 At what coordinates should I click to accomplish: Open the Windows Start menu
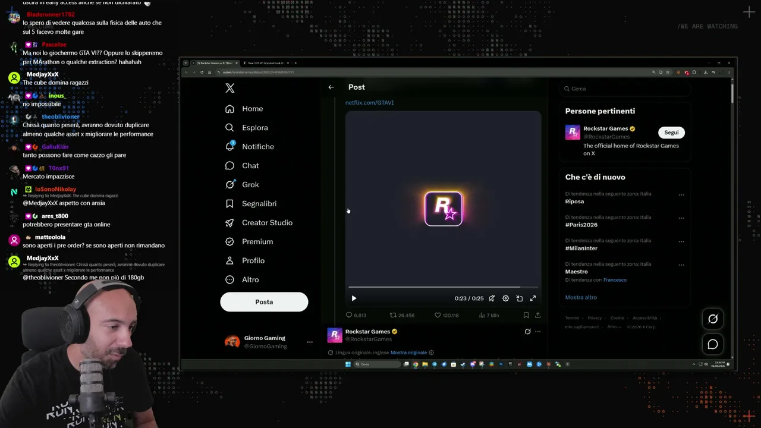coord(348,364)
